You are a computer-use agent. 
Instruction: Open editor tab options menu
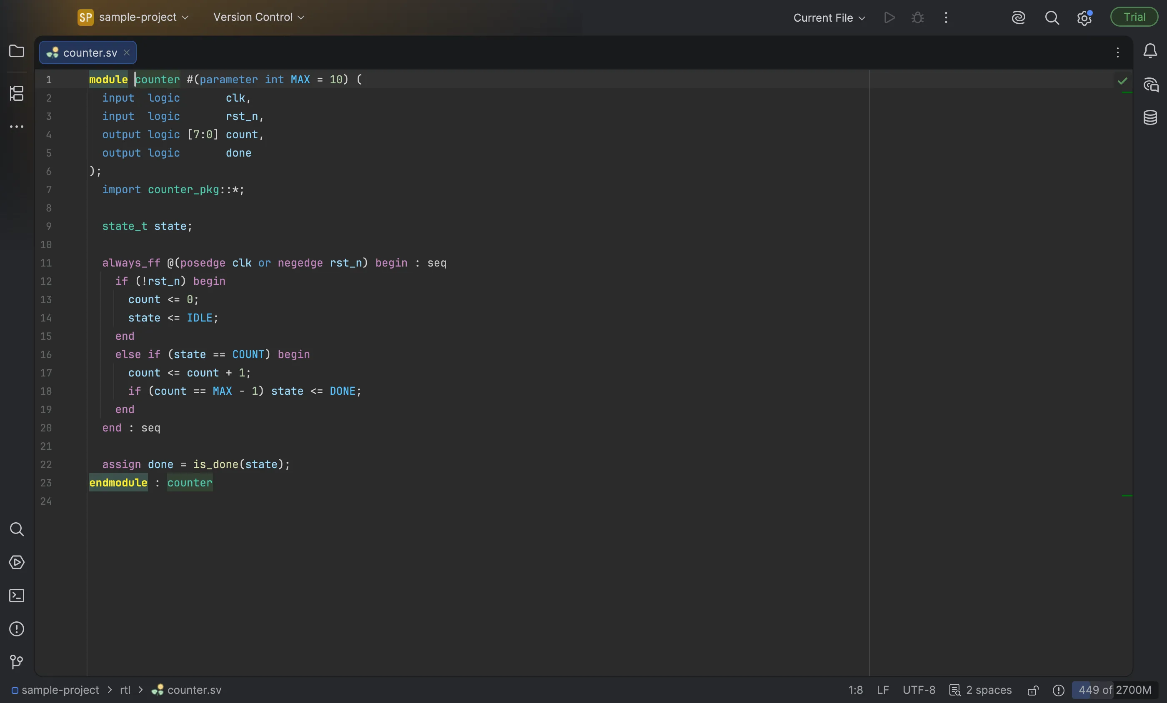coord(1117,52)
